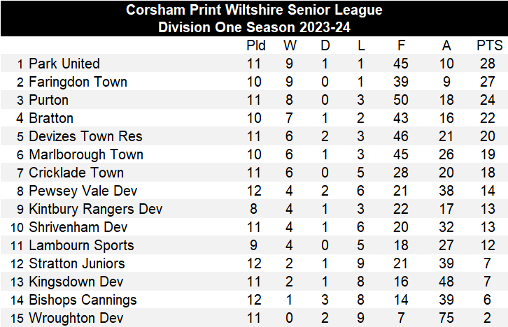508x327 pixels.
Task: Select Kingsdown Dev team name
Action: point(76,282)
